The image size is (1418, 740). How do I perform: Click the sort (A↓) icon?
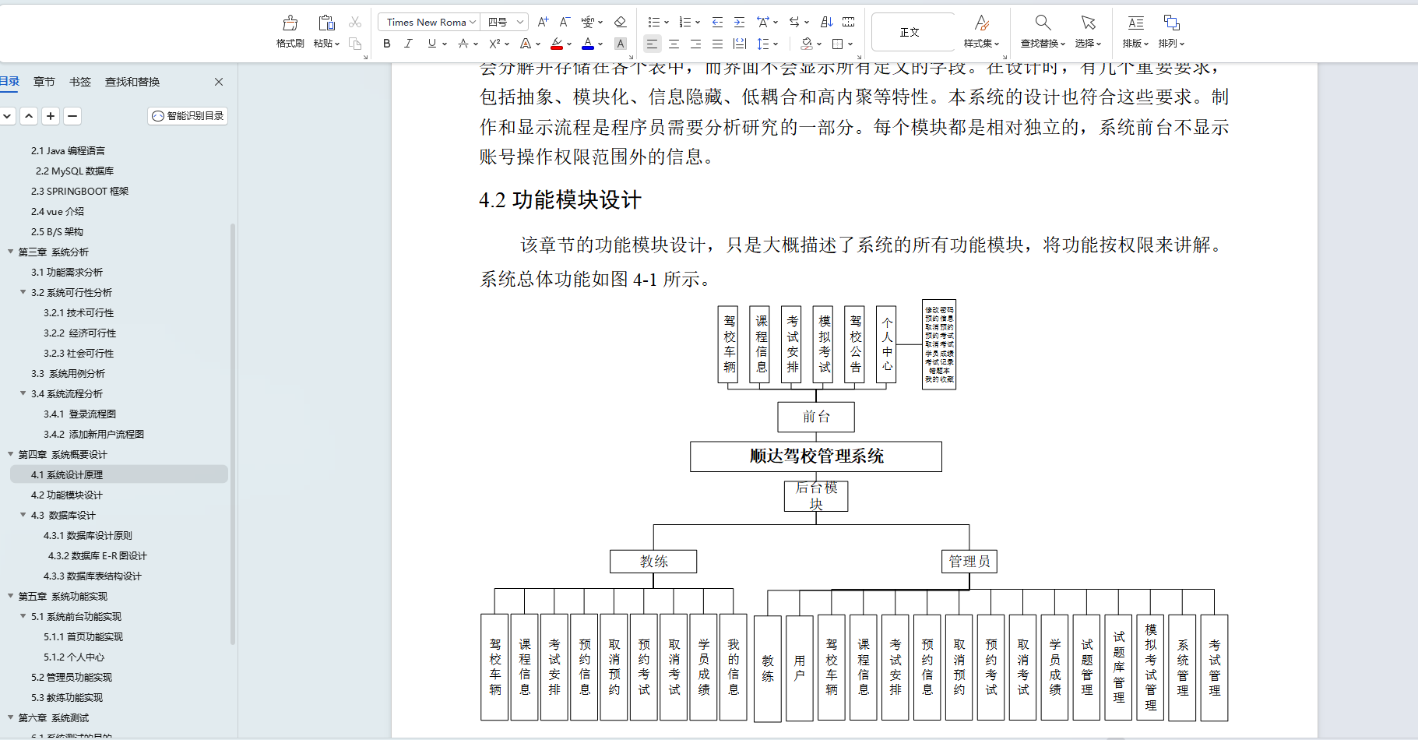[x=827, y=22]
